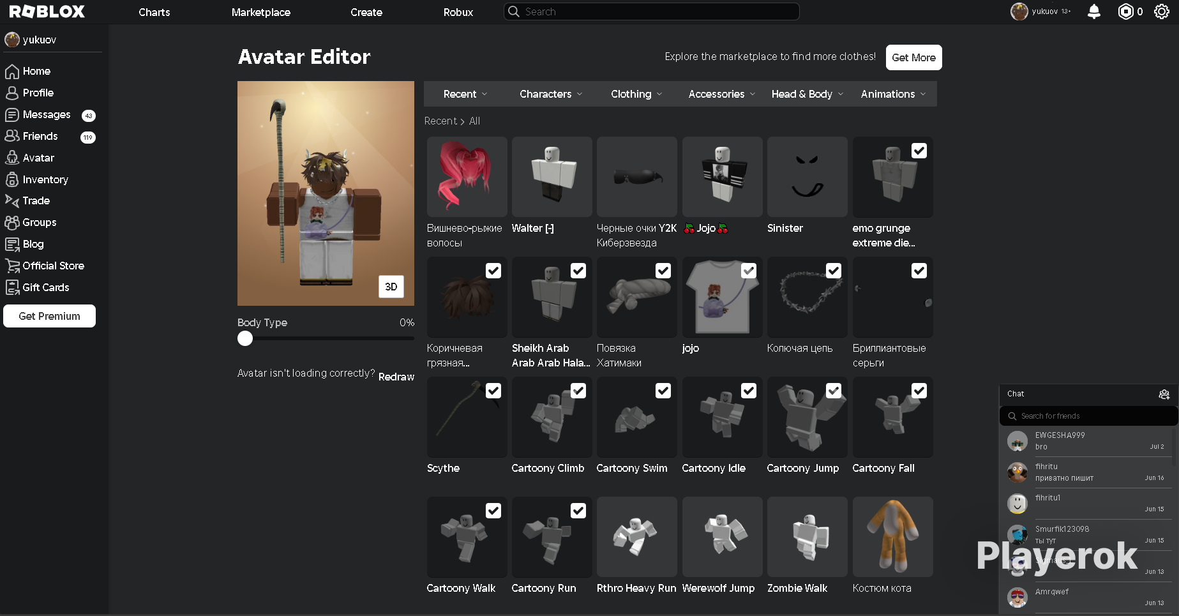Click the Search for friends field
The width and height of the screenshot is (1179, 616).
1088,416
